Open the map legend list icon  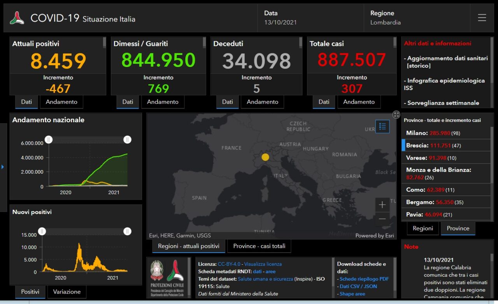tap(382, 126)
